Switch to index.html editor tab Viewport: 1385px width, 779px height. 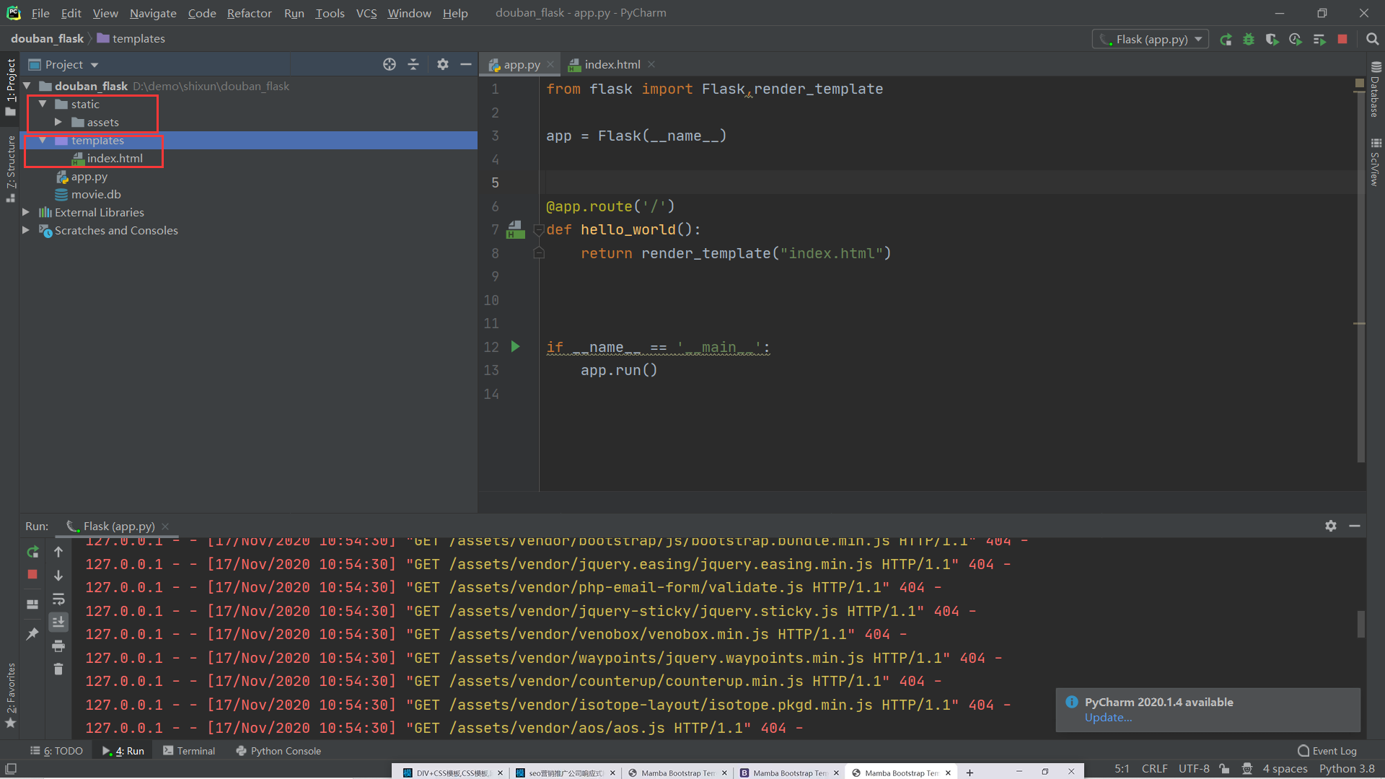(x=612, y=64)
